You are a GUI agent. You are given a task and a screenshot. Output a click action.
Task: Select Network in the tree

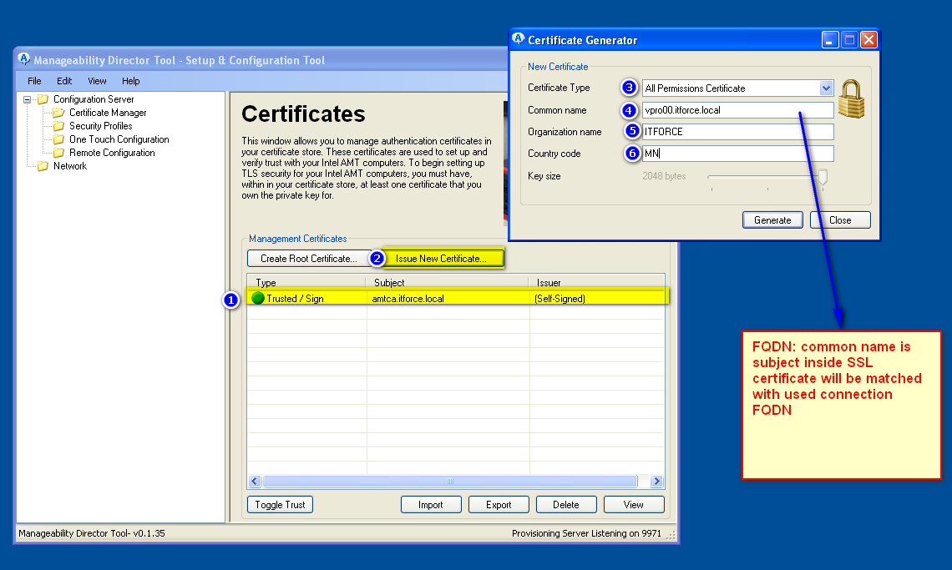tap(70, 166)
